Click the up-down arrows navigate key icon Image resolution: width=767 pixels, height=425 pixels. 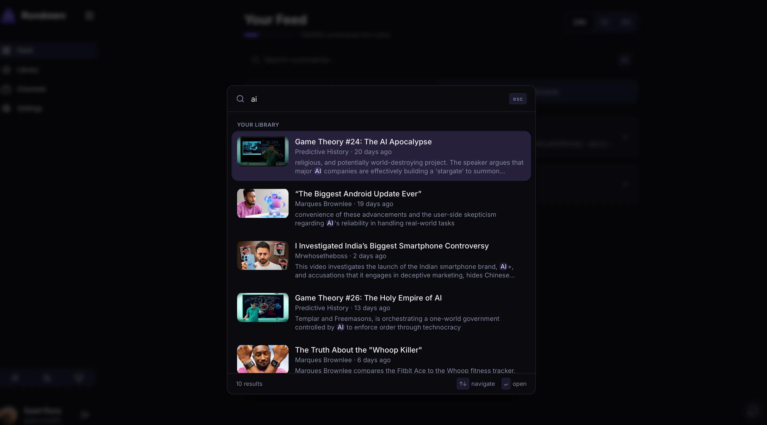click(463, 384)
